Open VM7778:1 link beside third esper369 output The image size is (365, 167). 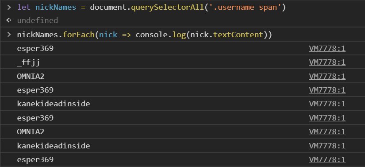pos(327,118)
